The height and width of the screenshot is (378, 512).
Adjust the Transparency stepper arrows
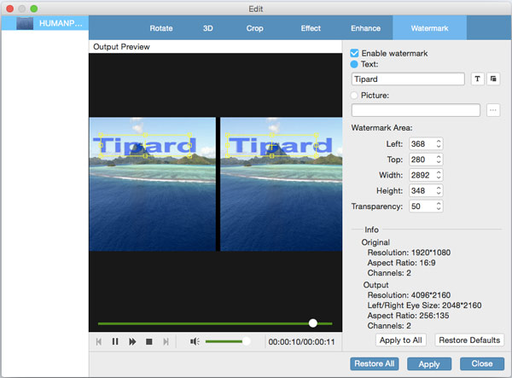(x=439, y=206)
